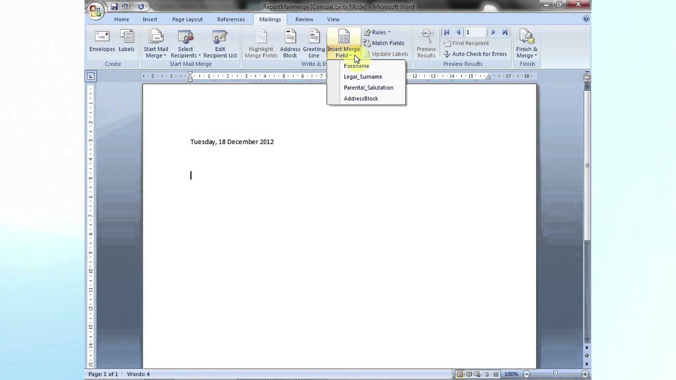This screenshot has height=380, width=676.
Task: Open the Rules dropdown
Action: coord(377,32)
